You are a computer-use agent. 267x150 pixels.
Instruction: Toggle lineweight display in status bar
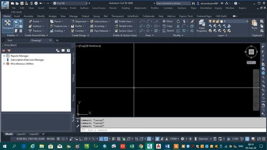click(114, 139)
